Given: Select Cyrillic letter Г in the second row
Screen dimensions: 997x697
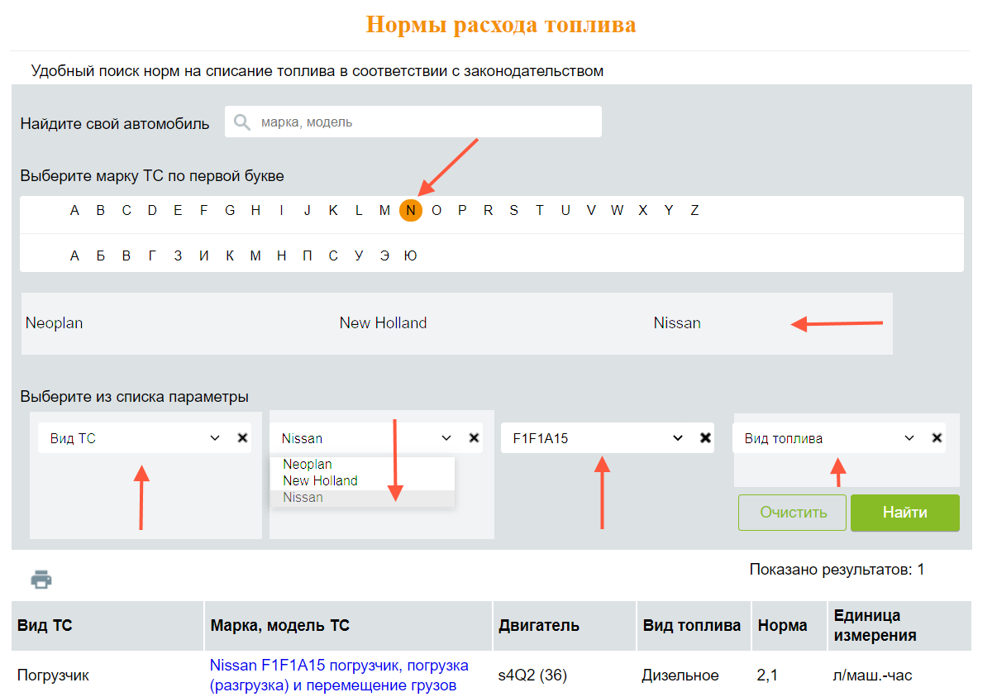Looking at the screenshot, I should [x=152, y=256].
